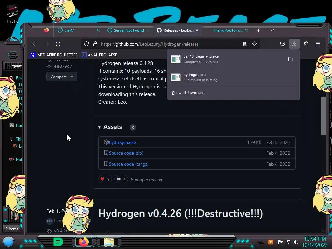
Task: Open the green notes app on taskbar
Action: point(58,242)
